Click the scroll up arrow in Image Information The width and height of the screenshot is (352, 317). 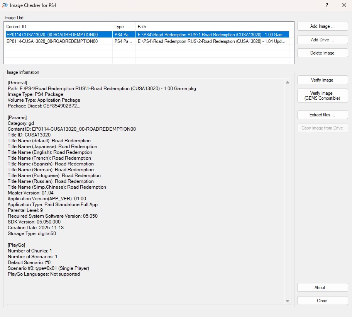click(x=287, y=82)
